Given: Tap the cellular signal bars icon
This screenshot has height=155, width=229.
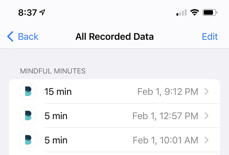Looking at the screenshot, I should 181,13.
